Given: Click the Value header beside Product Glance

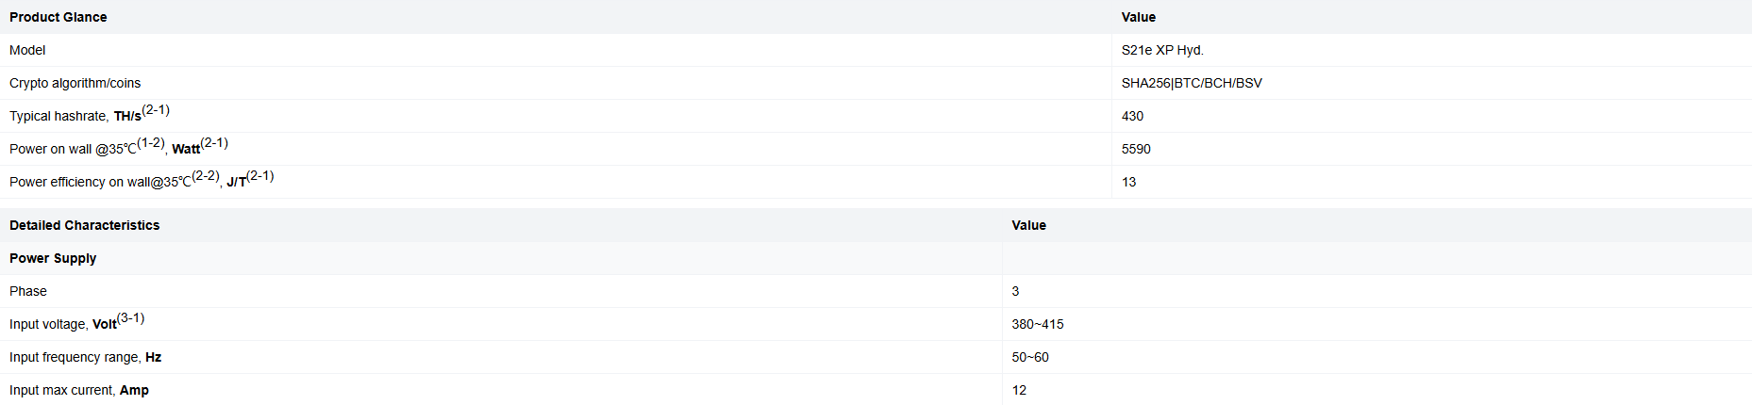Looking at the screenshot, I should point(1138,17).
